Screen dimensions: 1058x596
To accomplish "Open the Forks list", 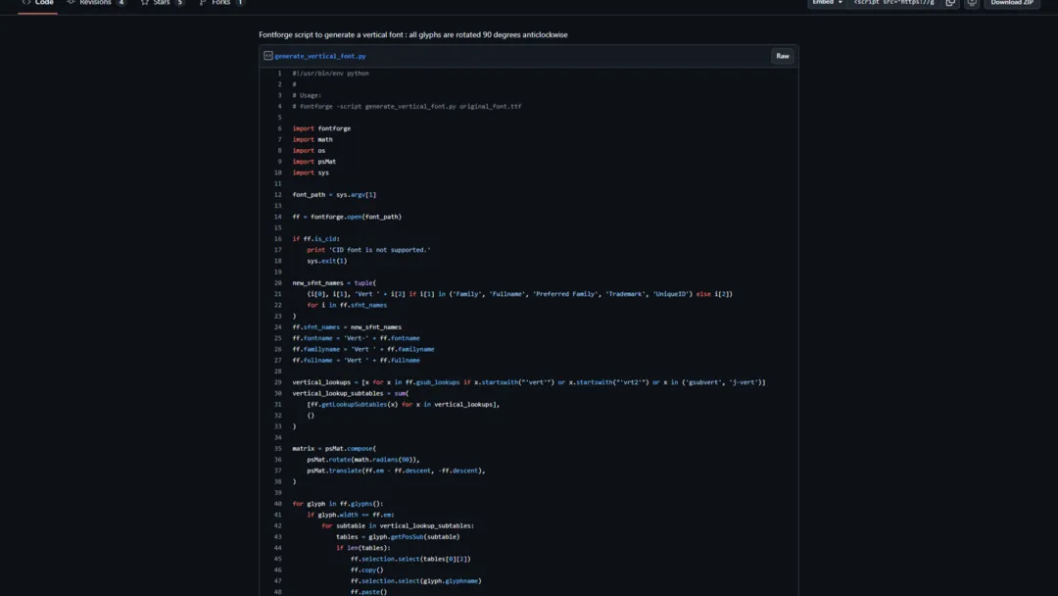I will click(221, 3).
